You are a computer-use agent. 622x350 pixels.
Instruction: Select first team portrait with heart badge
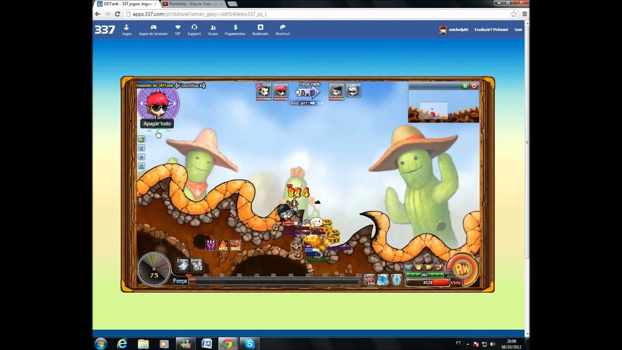[x=263, y=91]
